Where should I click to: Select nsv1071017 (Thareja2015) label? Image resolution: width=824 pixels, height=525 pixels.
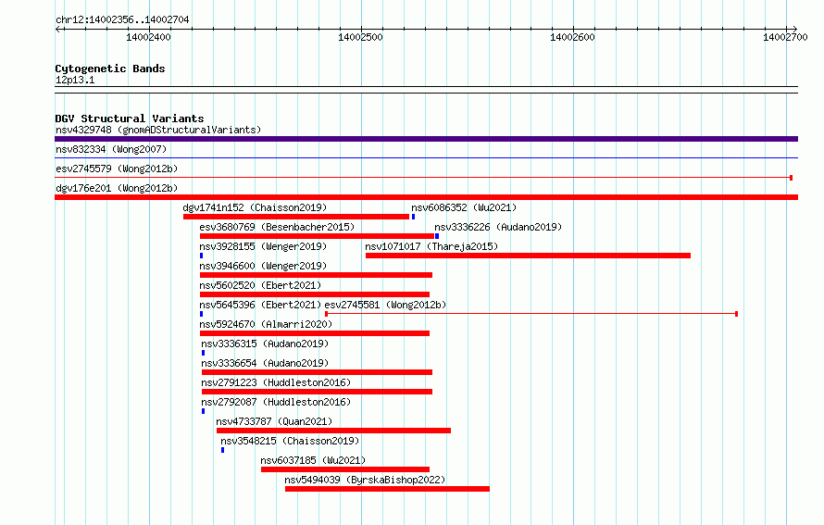click(x=431, y=246)
